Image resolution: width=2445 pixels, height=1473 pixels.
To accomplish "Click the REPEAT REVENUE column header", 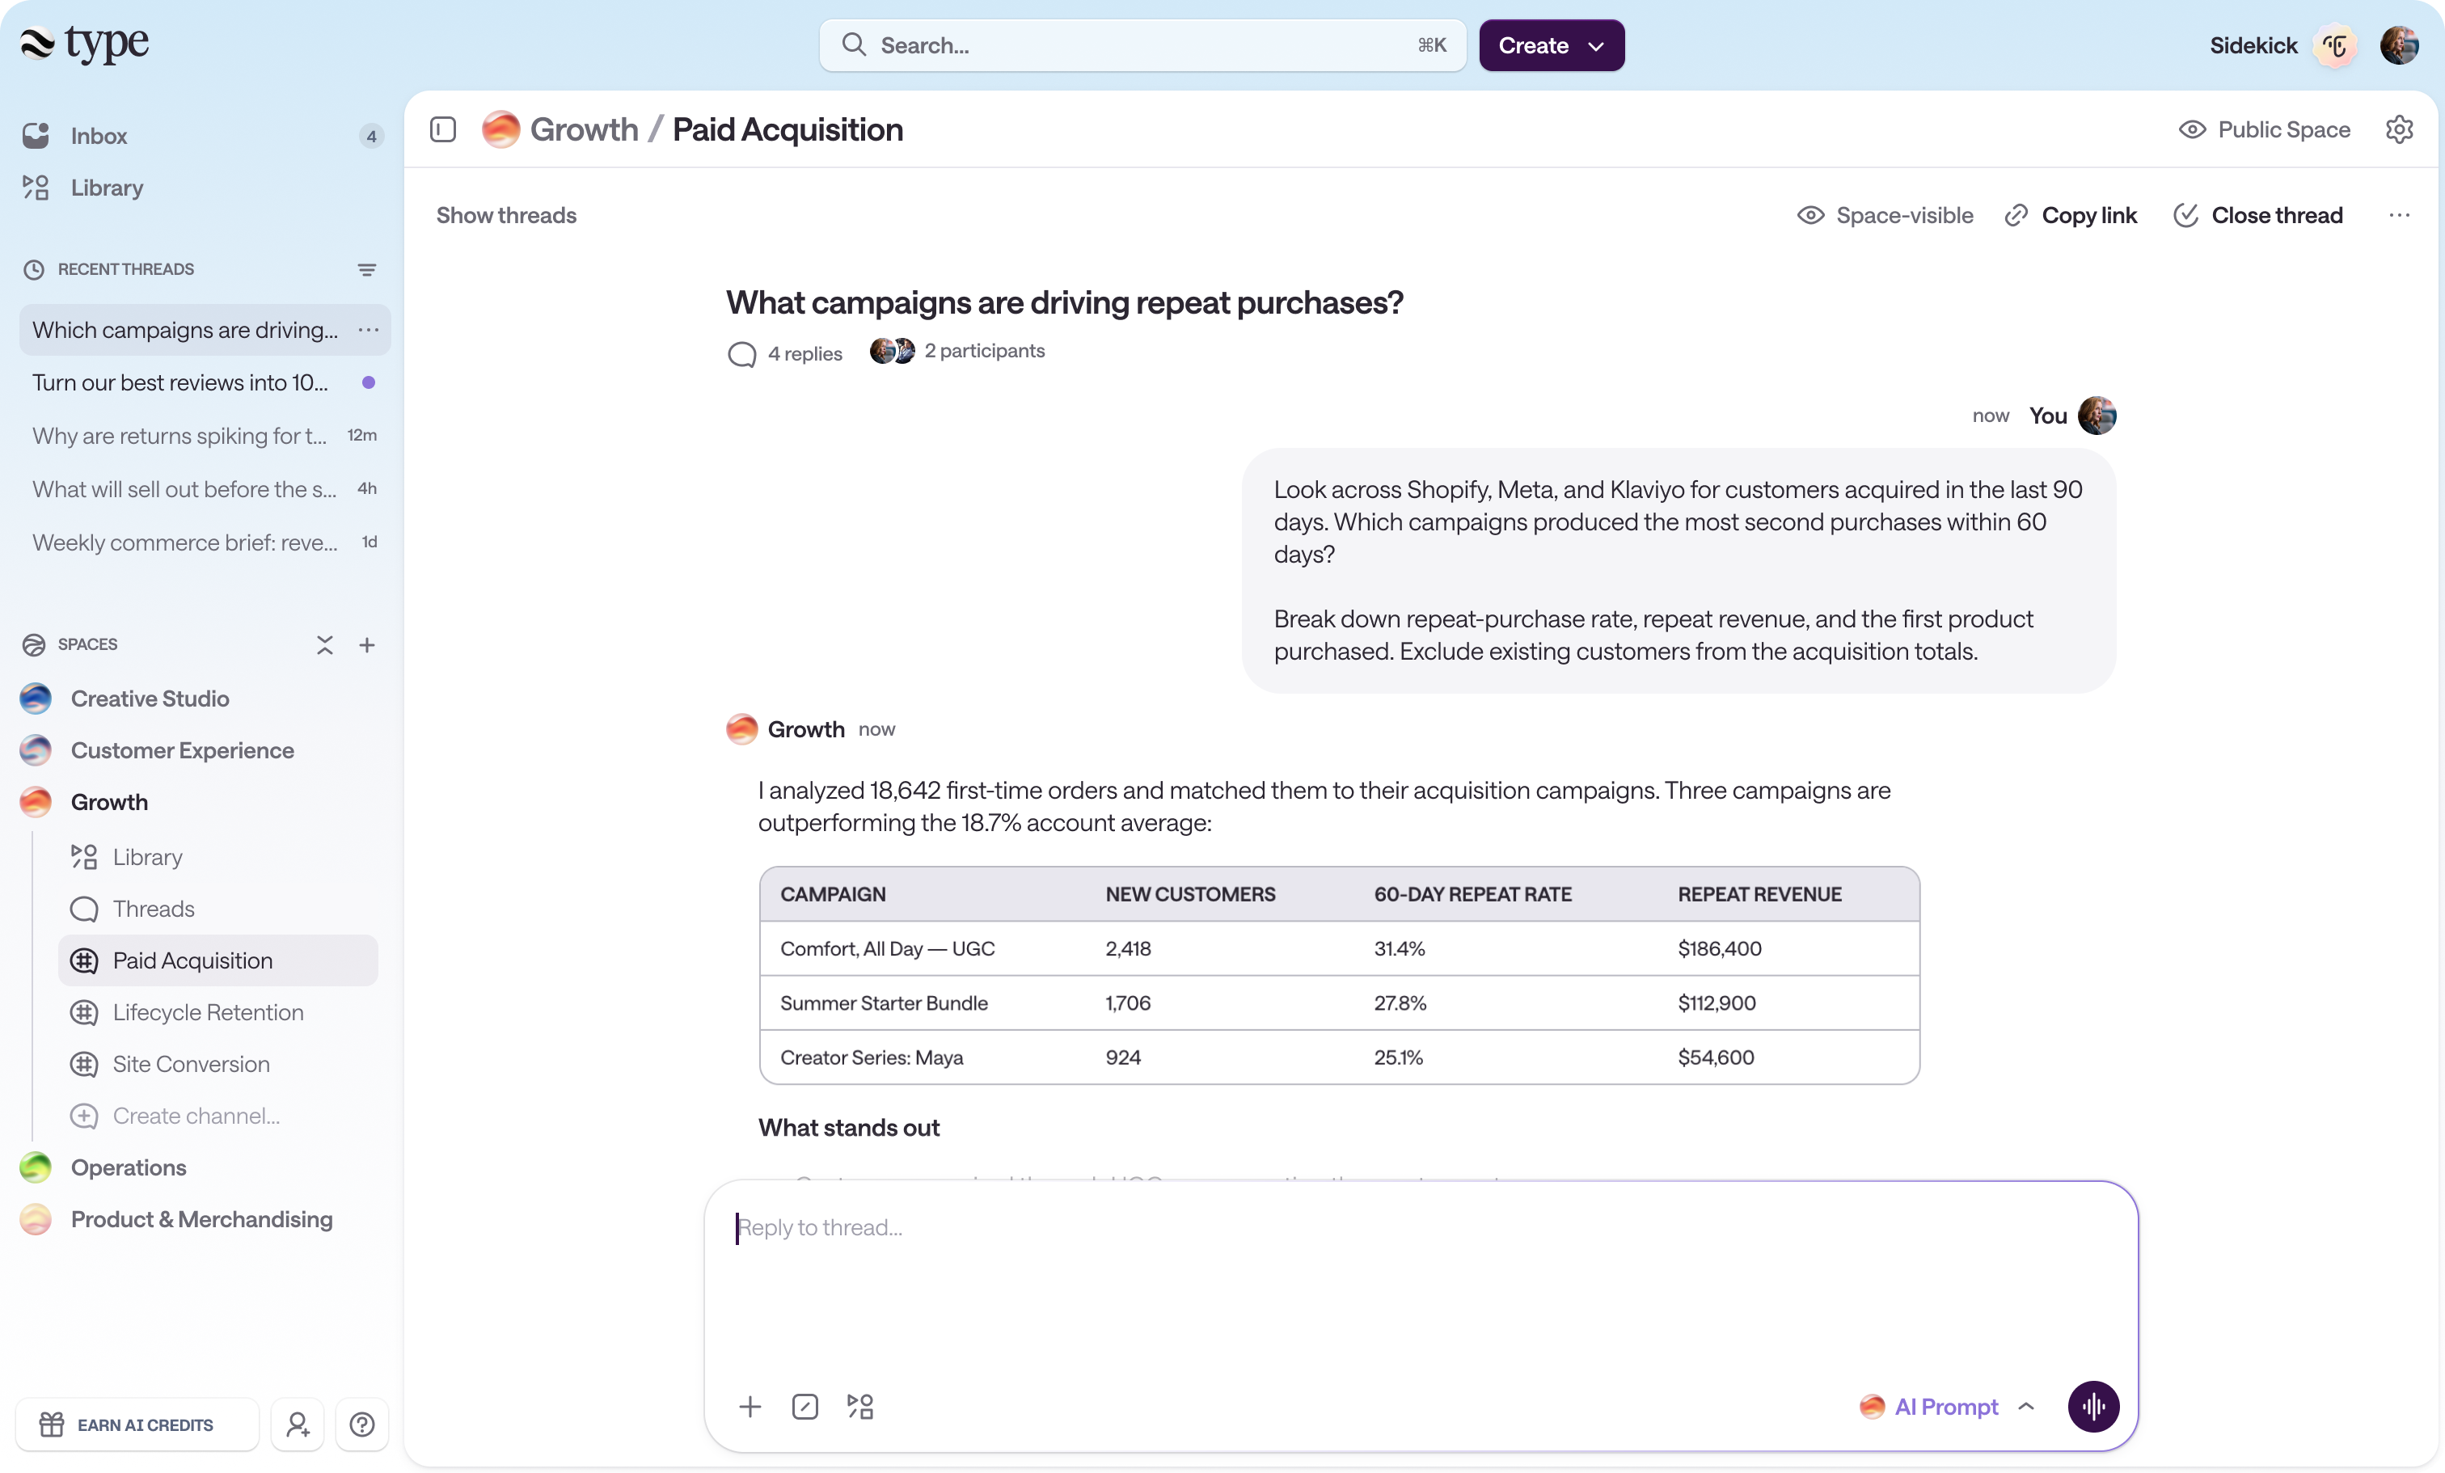I will point(1759,893).
